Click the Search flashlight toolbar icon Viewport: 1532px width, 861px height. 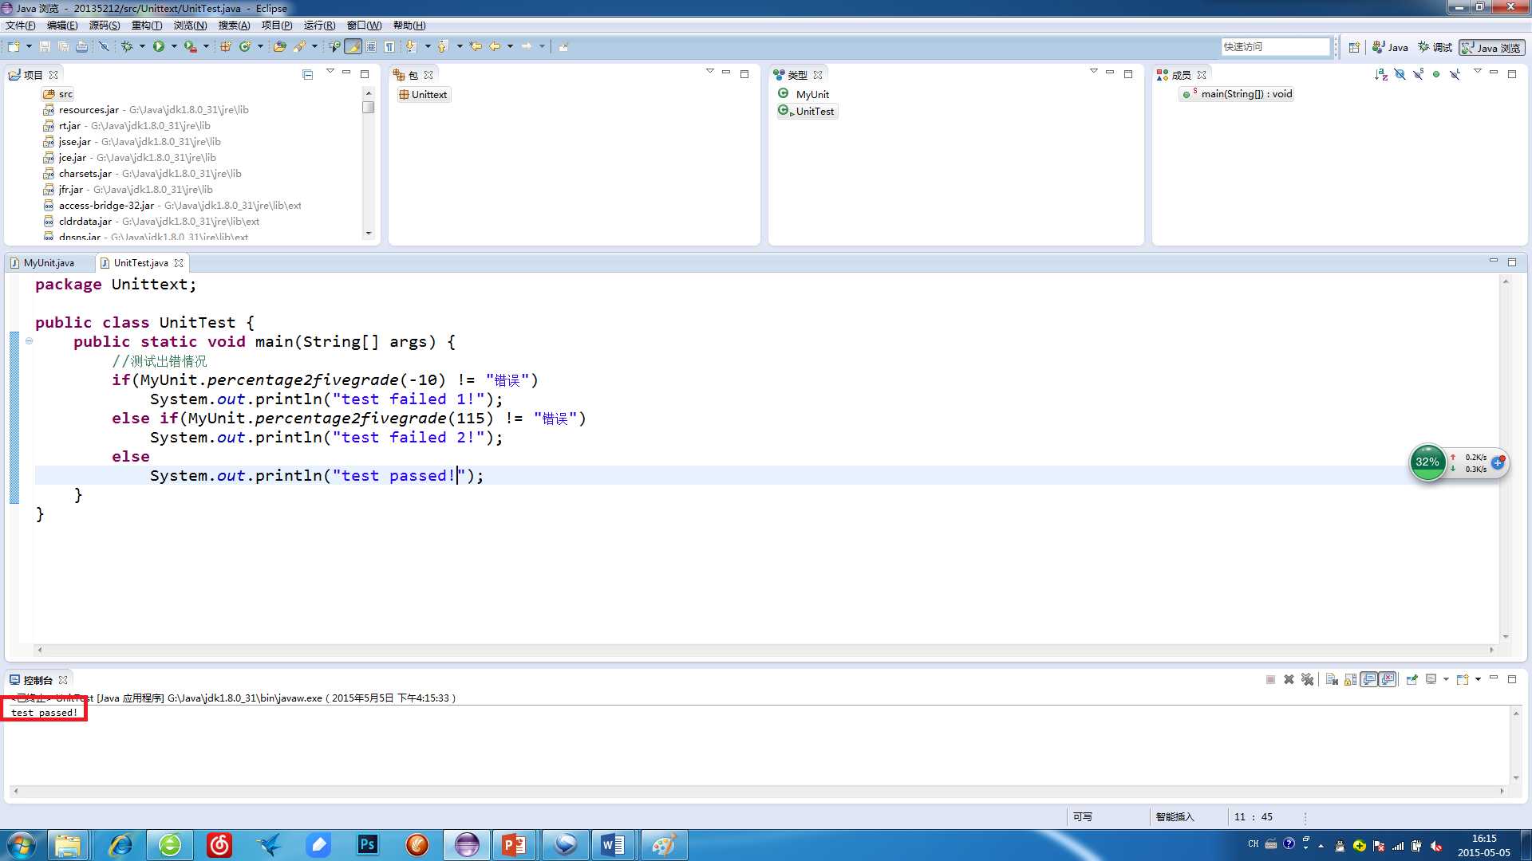(299, 46)
